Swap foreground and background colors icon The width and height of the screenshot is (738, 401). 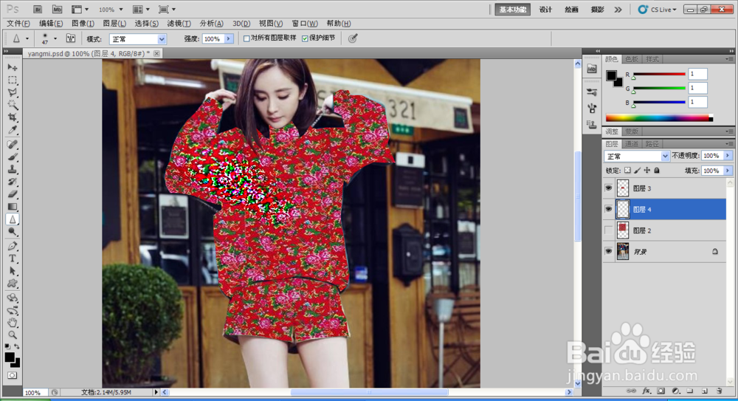click(x=16, y=346)
